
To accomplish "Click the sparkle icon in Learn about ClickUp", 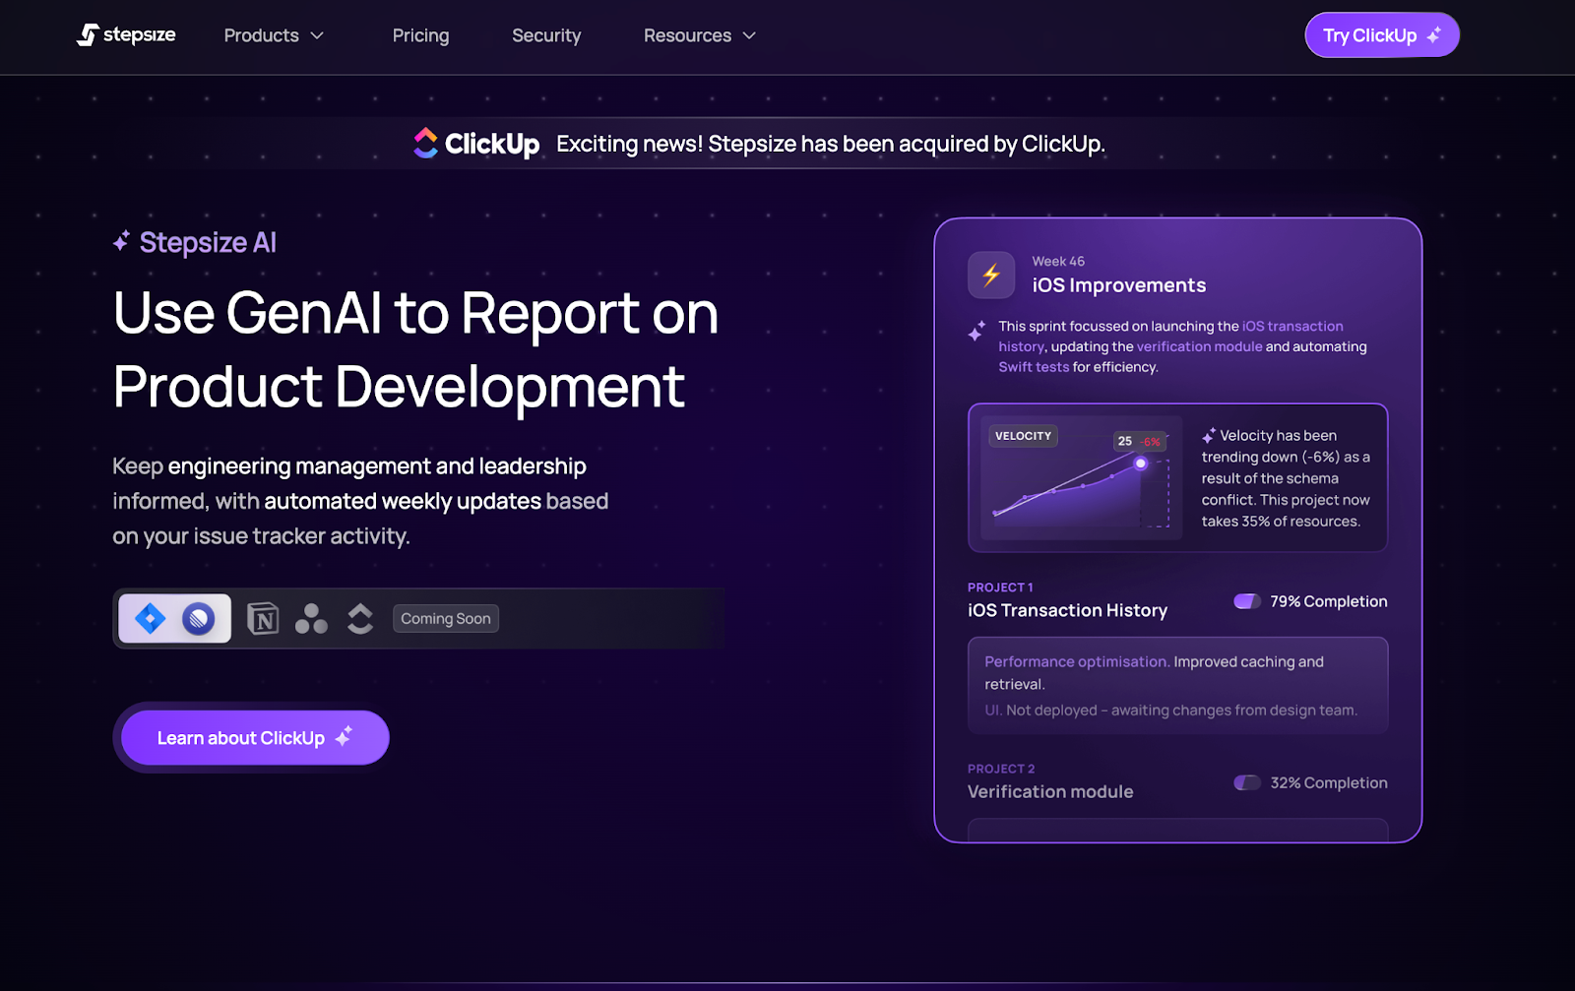I will tap(344, 736).
